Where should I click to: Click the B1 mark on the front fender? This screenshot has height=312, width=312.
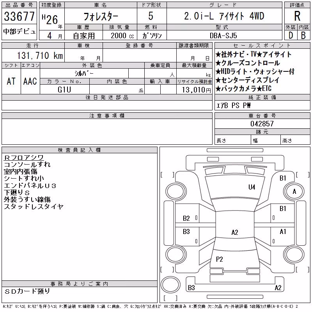point(283,178)
